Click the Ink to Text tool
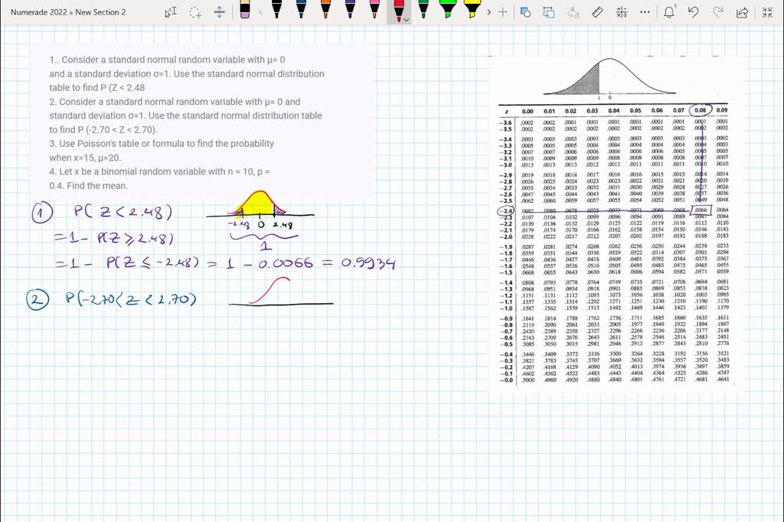The width and height of the screenshot is (784, 522). pos(573,12)
